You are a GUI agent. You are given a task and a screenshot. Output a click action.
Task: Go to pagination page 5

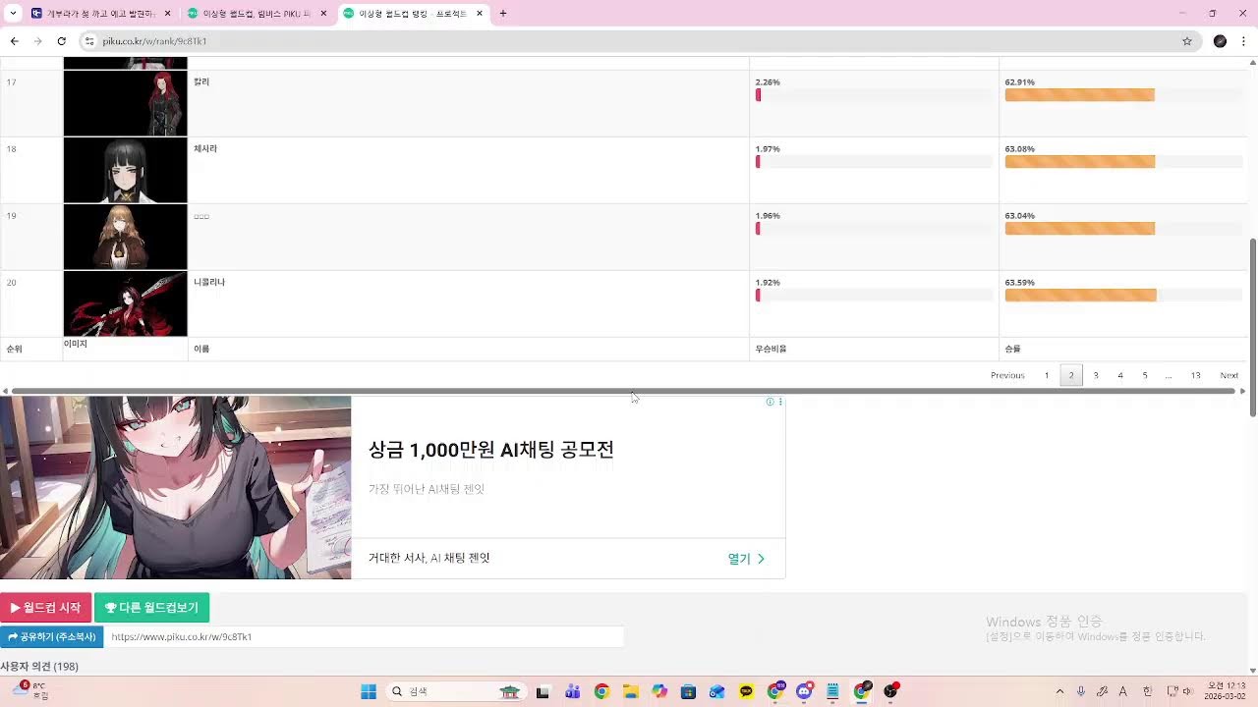(1145, 375)
